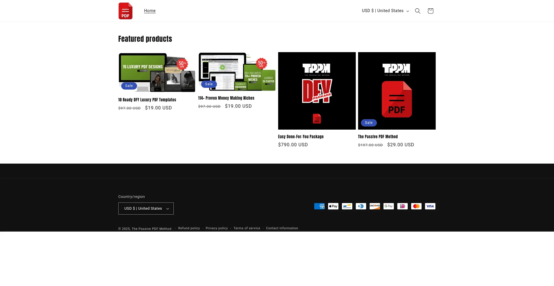The image size is (554, 286).
Task: Open the shopping cart icon
Action: (x=430, y=11)
